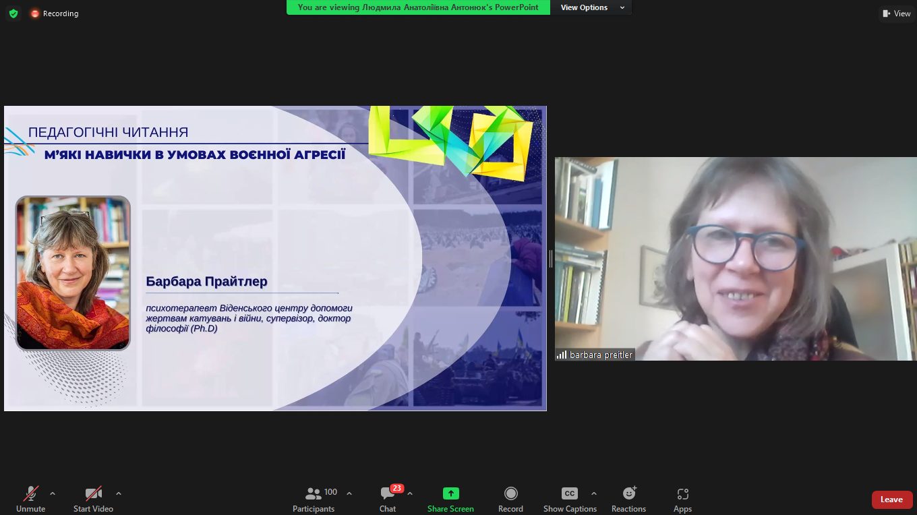
Task: Click the subtitle М'ЯКІ НАВИЧКИ В УМОВАХ ВОЄННОЇ АГРЕСІЇ
Action: pyautogui.click(x=195, y=155)
